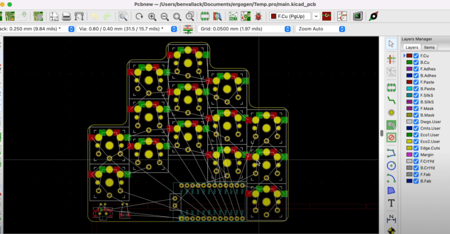Viewport: 450px width, 234px height.
Task: Click the Margin layer color swatch
Action: [x=409, y=154]
